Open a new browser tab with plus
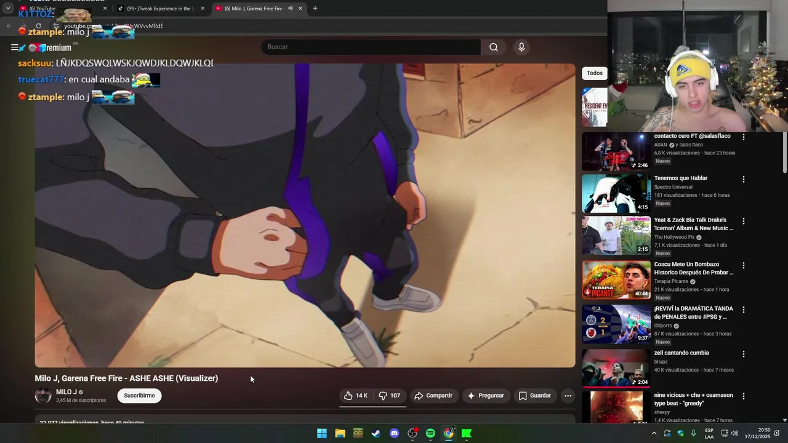Screen dimensions: 788x443 tap(315, 9)
